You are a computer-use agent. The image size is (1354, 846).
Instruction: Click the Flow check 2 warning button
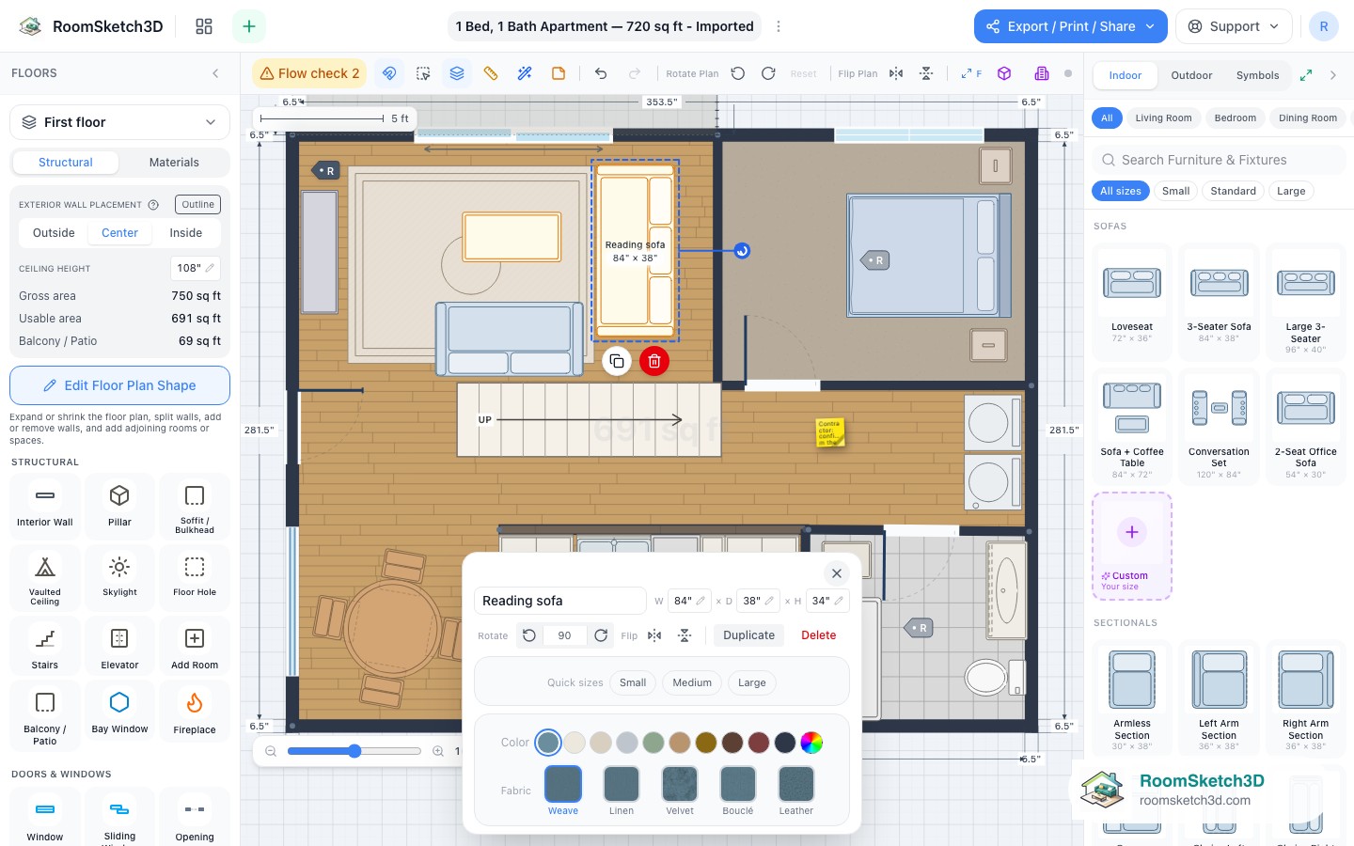tap(310, 73)
